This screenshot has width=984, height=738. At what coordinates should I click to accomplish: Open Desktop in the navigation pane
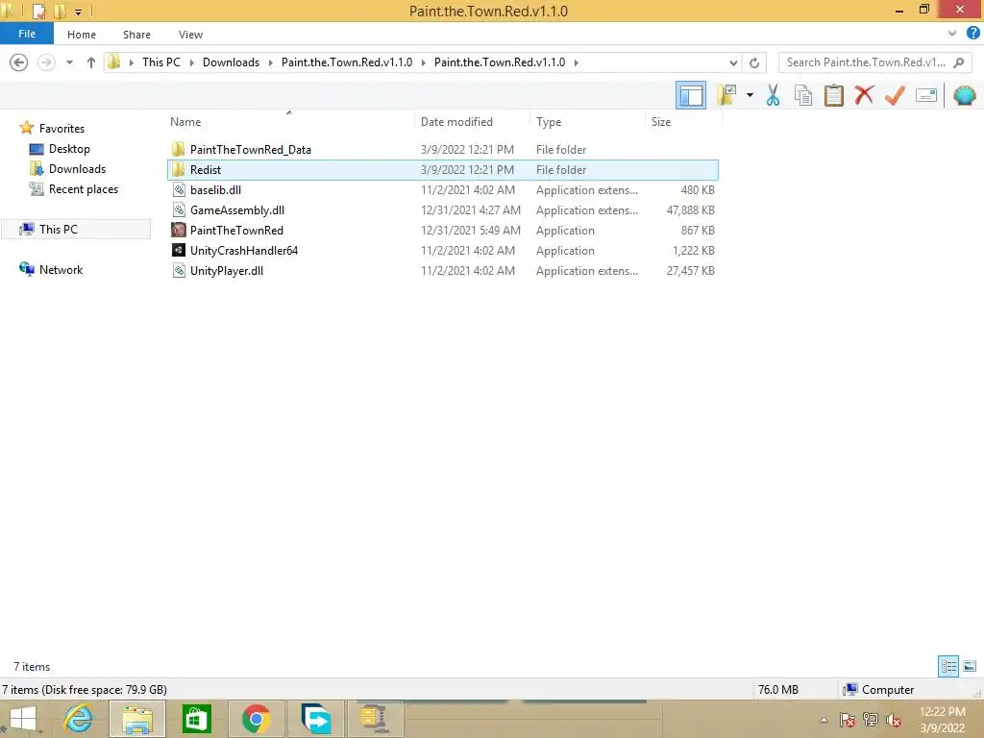pyautogui.click(x=69, y=149)
